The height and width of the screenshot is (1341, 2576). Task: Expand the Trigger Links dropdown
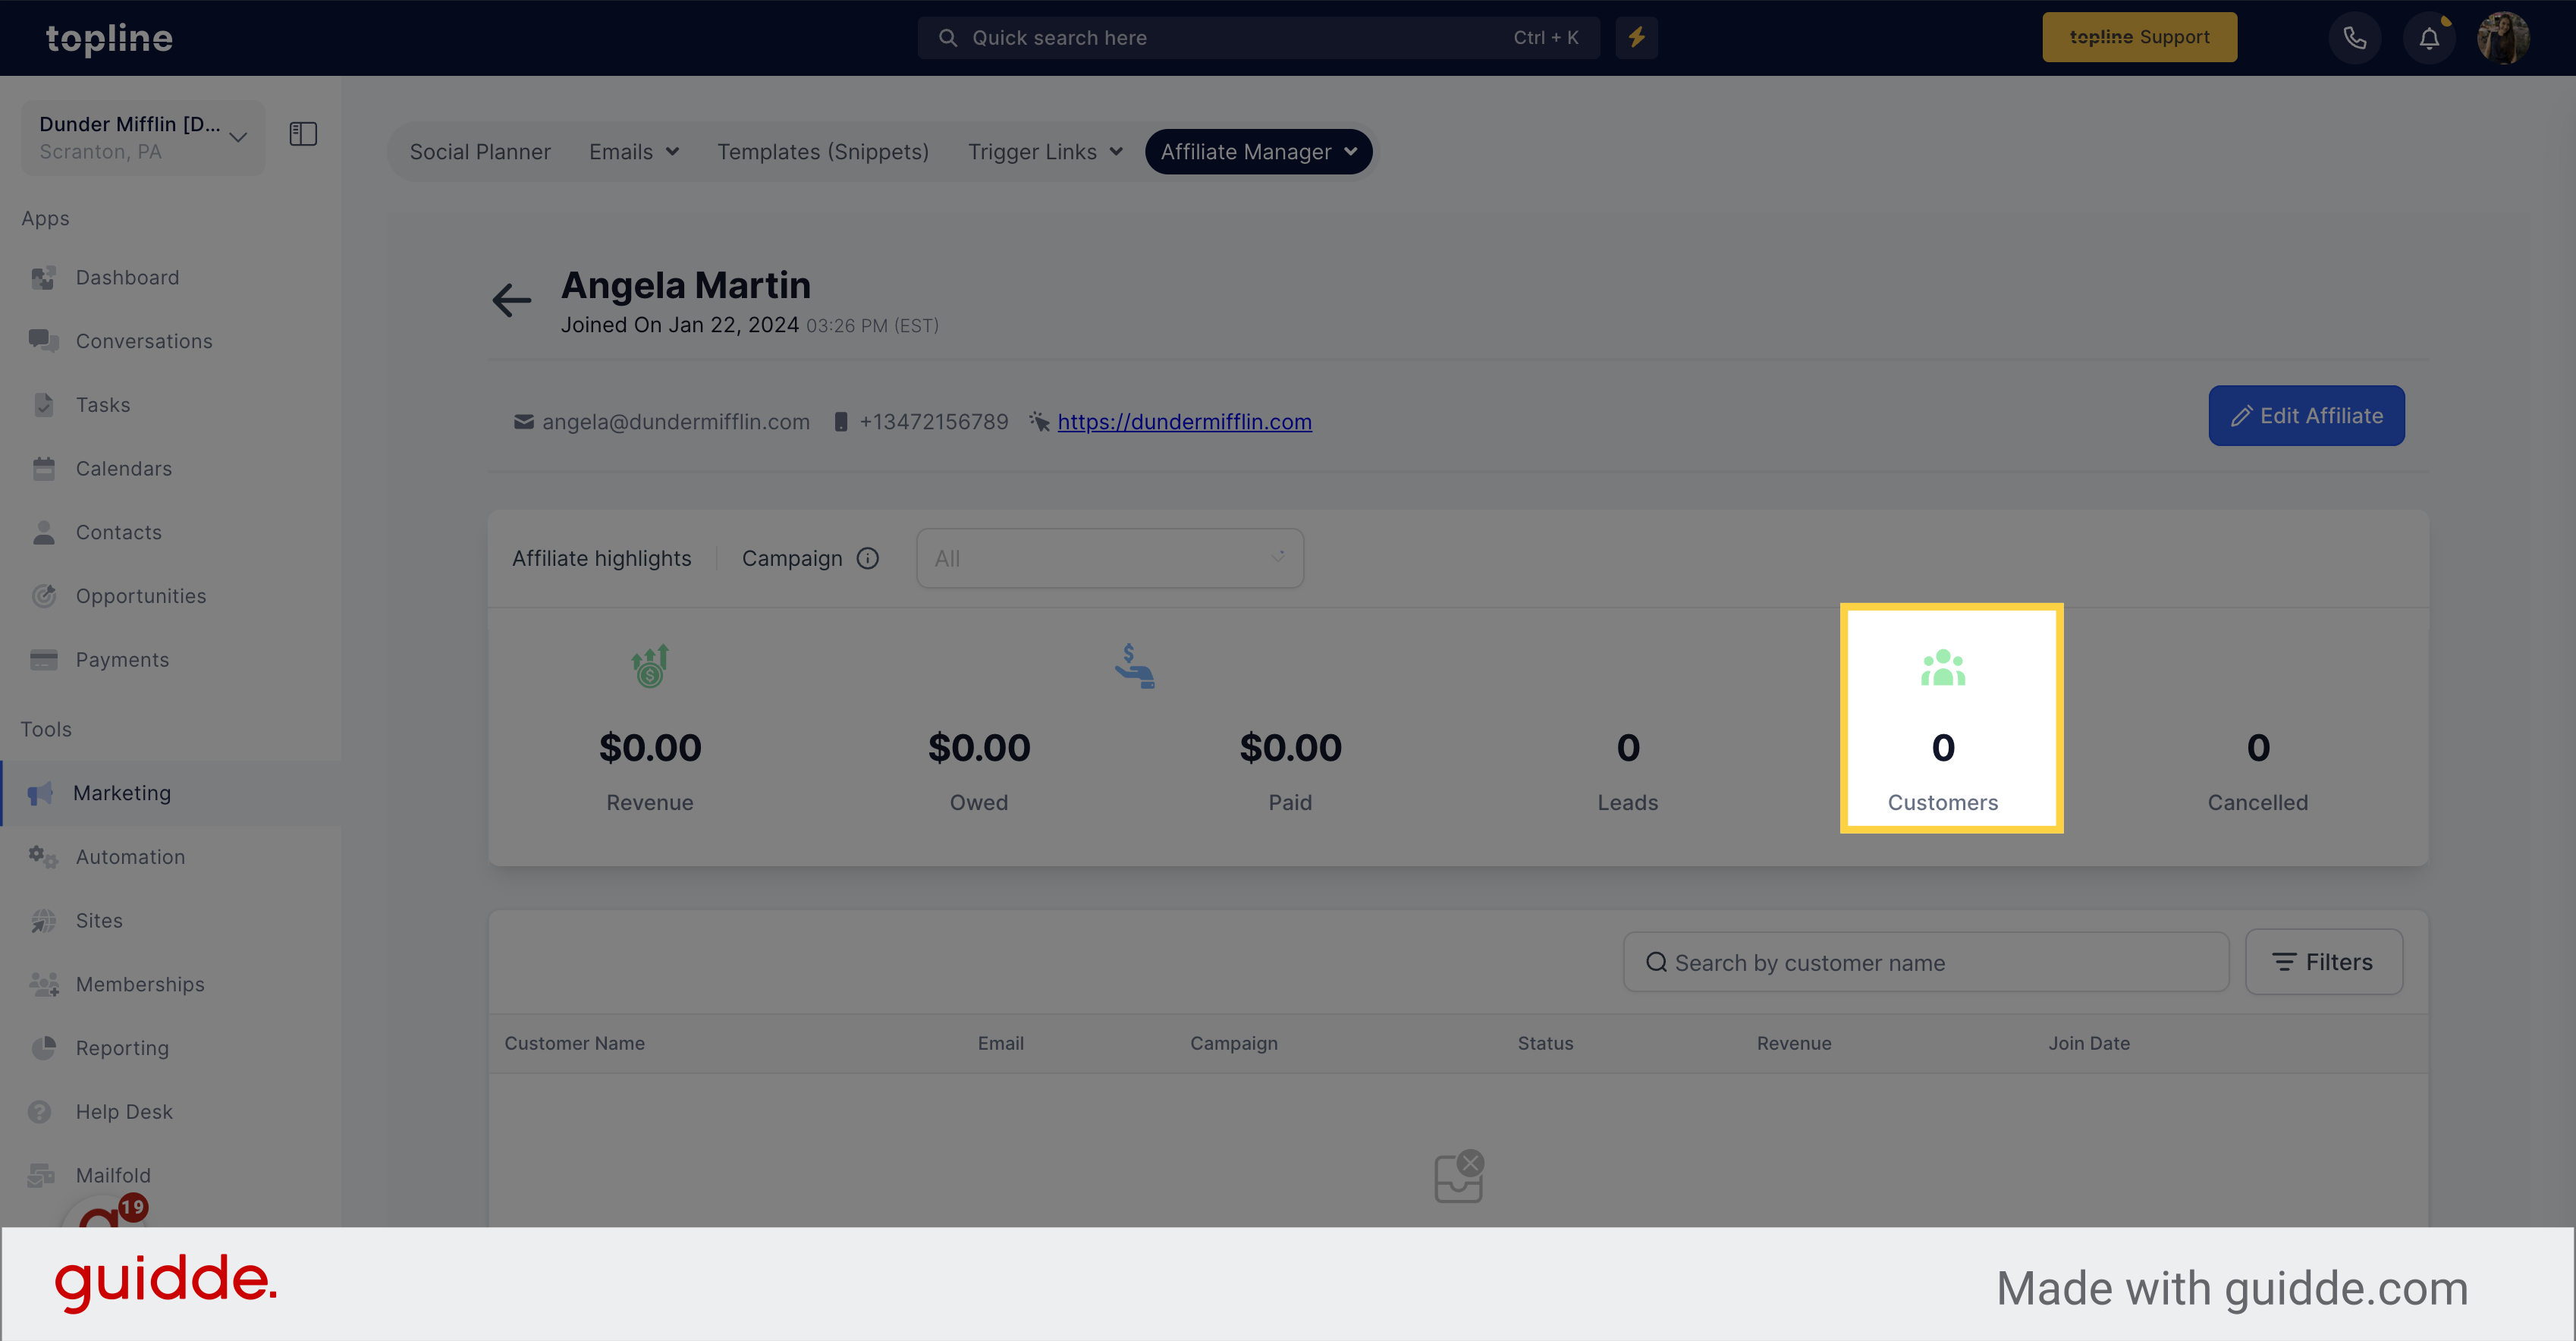pos(1045,152)
